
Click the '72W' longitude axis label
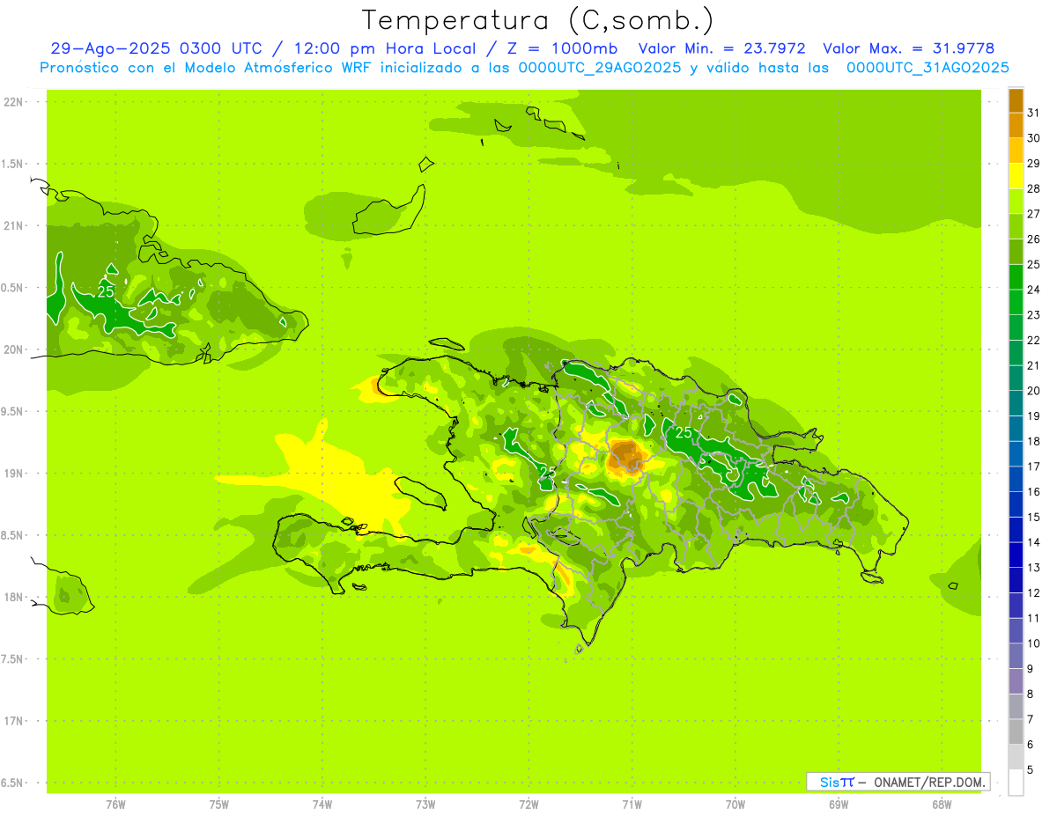(x=528, y=805)
